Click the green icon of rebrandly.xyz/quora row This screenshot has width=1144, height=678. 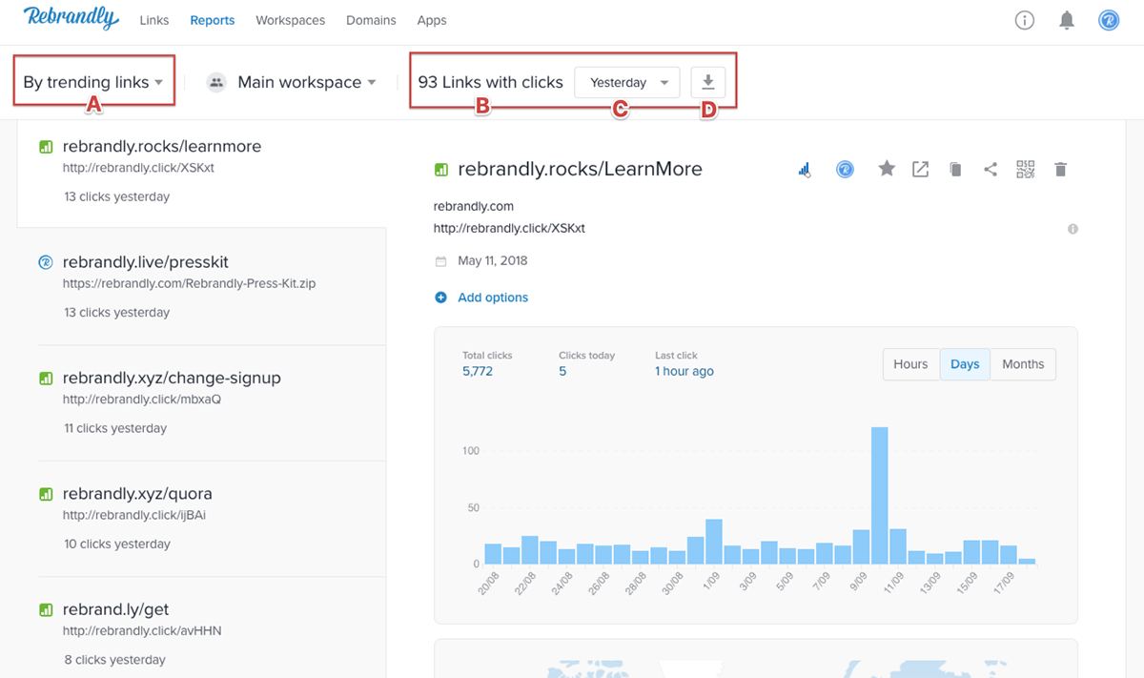(x=45, y=494)
